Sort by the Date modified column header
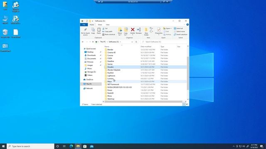The width and height of the screenshot is (266, 149). coord(146,47)
